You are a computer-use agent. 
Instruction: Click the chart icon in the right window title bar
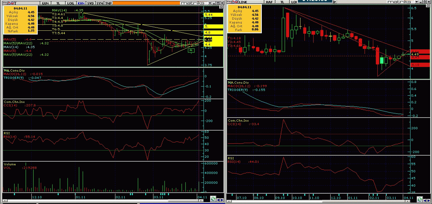pyautogui.click(x=235, y=2)
